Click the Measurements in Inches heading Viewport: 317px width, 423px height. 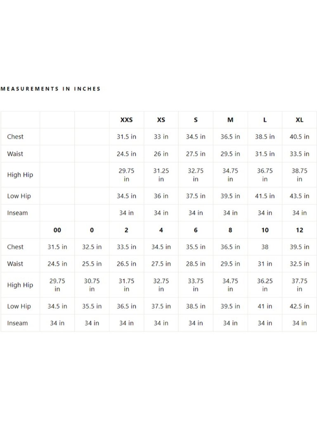[x=51, y=89]
